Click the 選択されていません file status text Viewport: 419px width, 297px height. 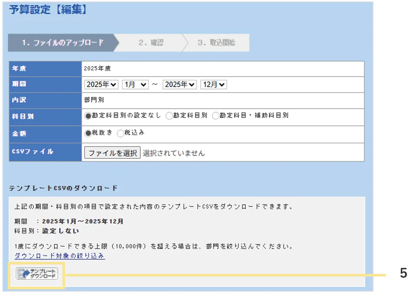pyautogui.click(x=174, y=153)
